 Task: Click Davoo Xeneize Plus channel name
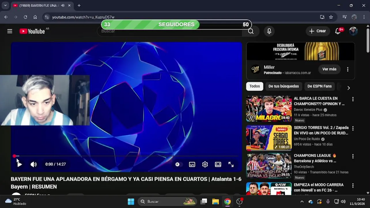308,110
